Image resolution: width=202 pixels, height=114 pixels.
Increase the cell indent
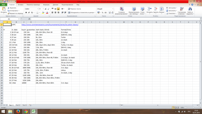tap(65, 12)
